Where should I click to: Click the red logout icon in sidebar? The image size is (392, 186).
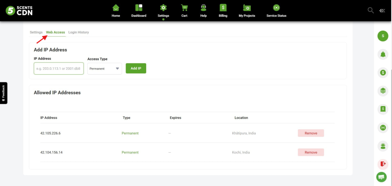click(x=383, y=164)
